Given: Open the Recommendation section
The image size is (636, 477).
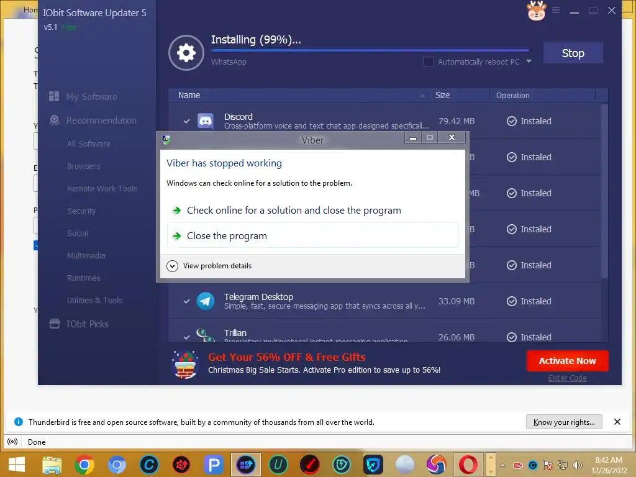Looking at the screenshot, I should pos(93,120).
